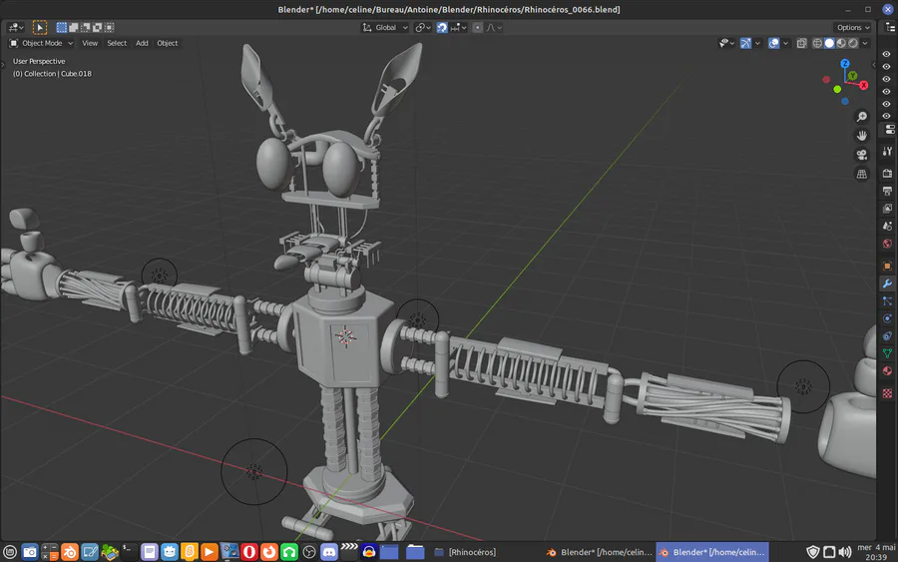
Task: Toggle the Show Overlays button
Action: point(773,43)
